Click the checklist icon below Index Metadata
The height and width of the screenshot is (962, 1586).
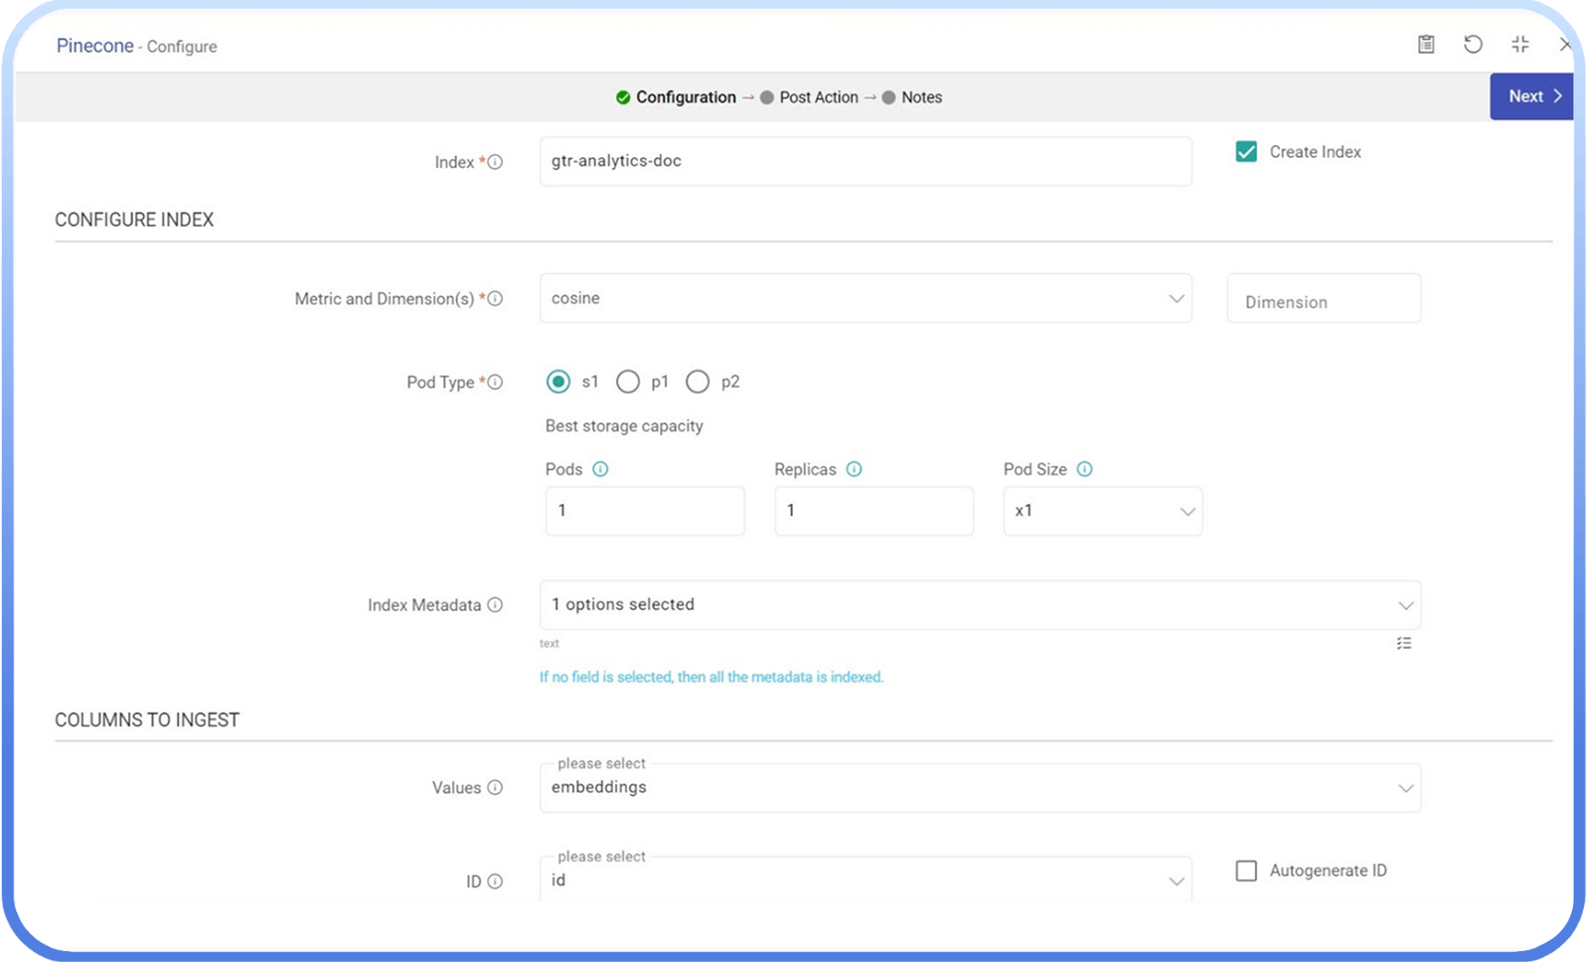click(1403, 643)
